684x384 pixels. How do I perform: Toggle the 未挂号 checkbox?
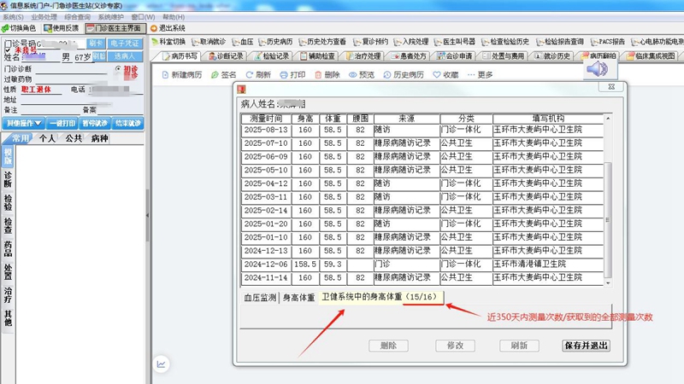pyautogui.click(x=8, y=50)
